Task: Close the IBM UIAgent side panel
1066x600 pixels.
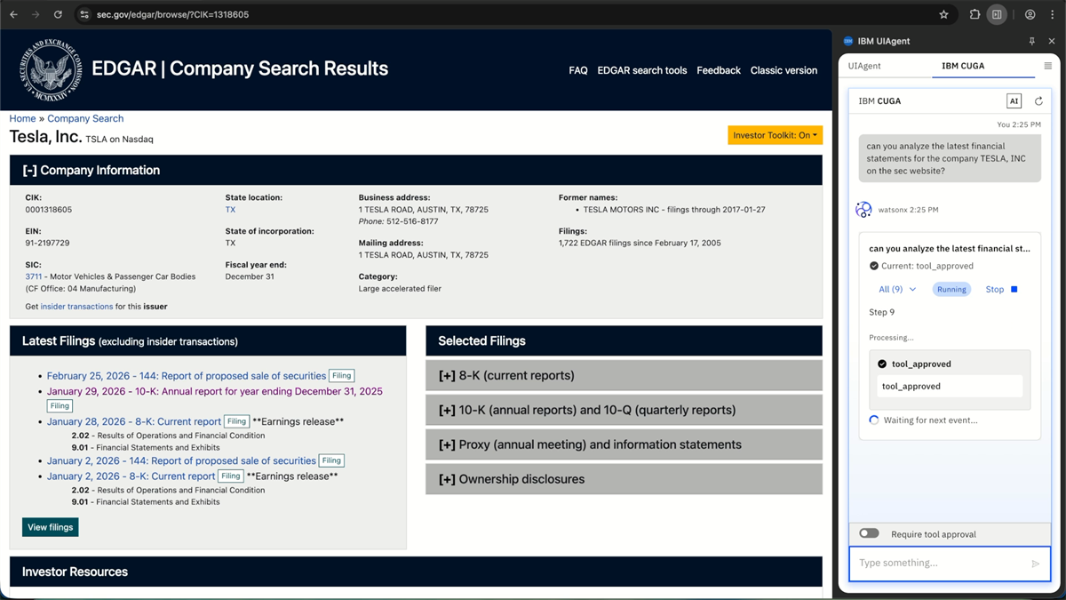Action: [1052, 41]
